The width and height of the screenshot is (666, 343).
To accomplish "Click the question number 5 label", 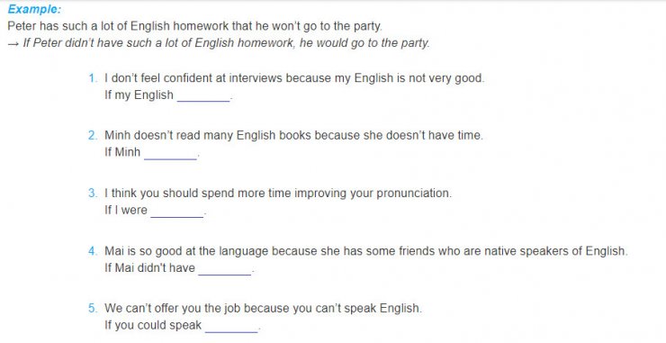I will click(x=93, y=309).
